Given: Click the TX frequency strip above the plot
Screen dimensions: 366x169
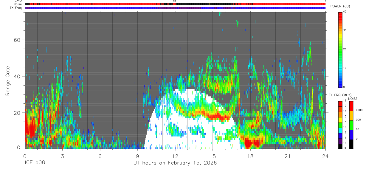Looking at the screenshot, I should pos(175,8).
